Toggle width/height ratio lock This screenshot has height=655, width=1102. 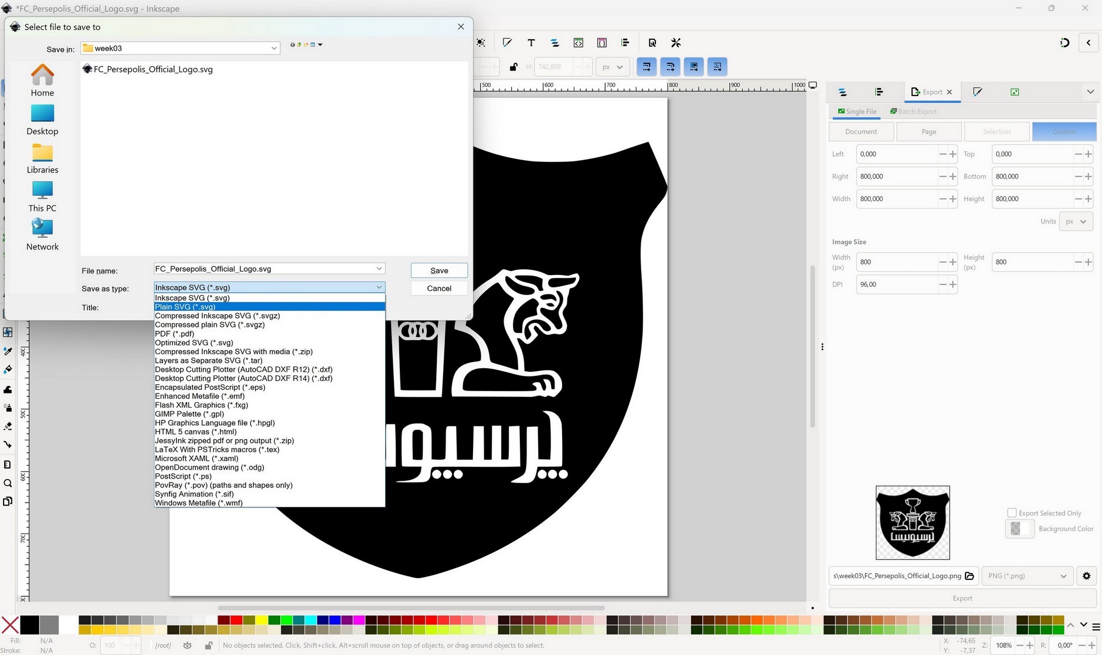[513, 67]
